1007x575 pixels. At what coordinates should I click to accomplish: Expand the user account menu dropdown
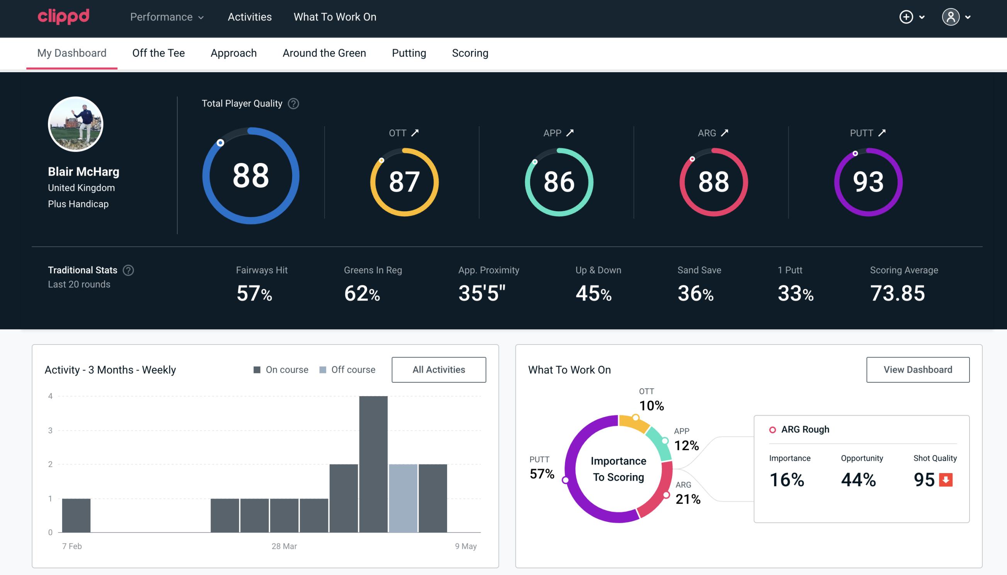click(x=958, y=17)
